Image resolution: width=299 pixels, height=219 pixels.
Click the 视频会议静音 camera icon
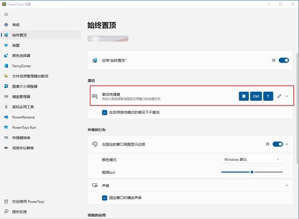pyautogui.click(x=6, y=148)
